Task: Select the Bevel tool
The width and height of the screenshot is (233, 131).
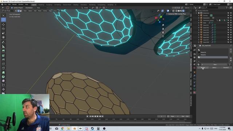Action: coord(3,60)
